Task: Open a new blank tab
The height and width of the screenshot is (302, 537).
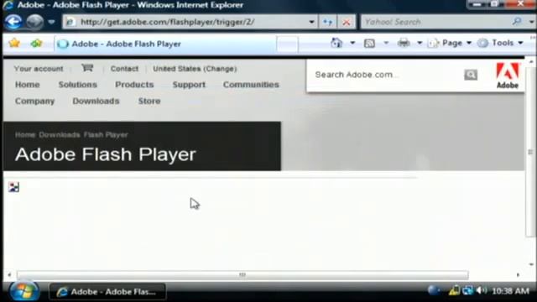Action: pos(287,44)
